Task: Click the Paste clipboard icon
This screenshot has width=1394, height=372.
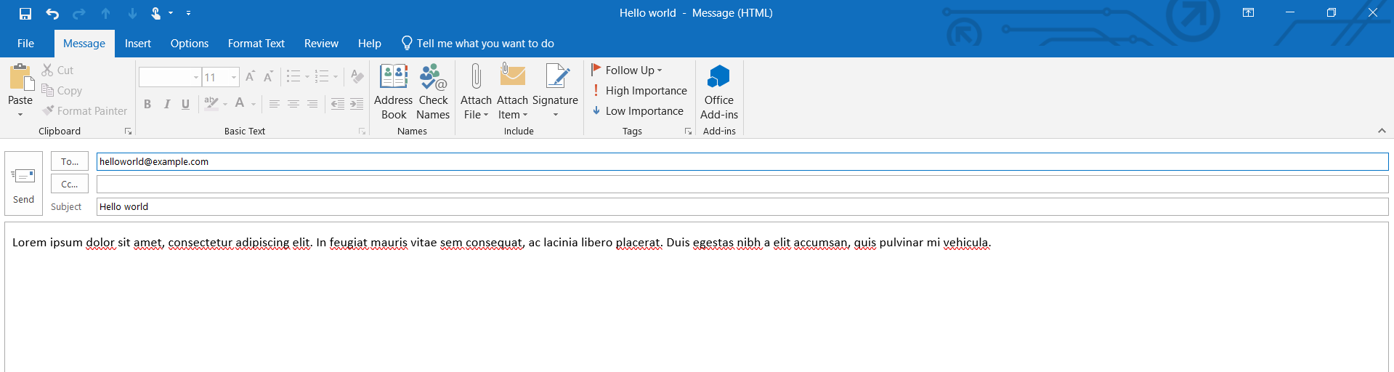Action: (x=20, y=80)
